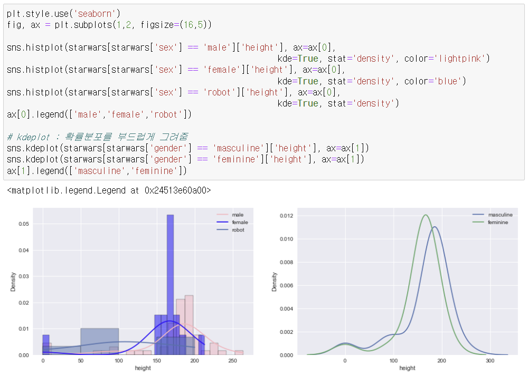
Task: Click the Korean '# kdeplot' comment line
Action: 97,137
